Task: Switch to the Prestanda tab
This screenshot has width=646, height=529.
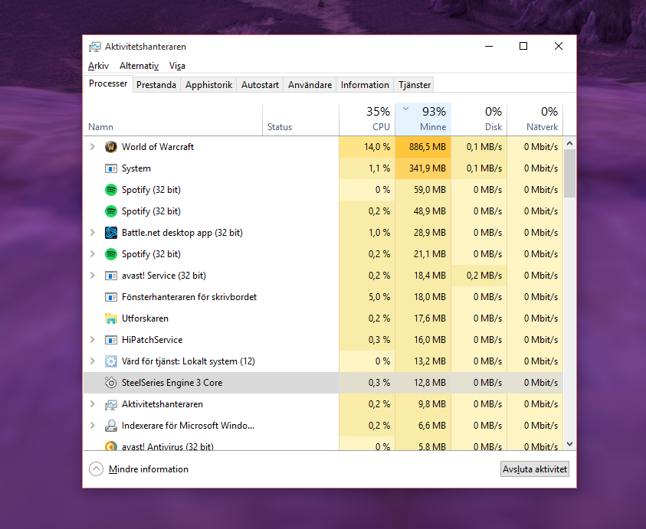Action: coord(156,85)
